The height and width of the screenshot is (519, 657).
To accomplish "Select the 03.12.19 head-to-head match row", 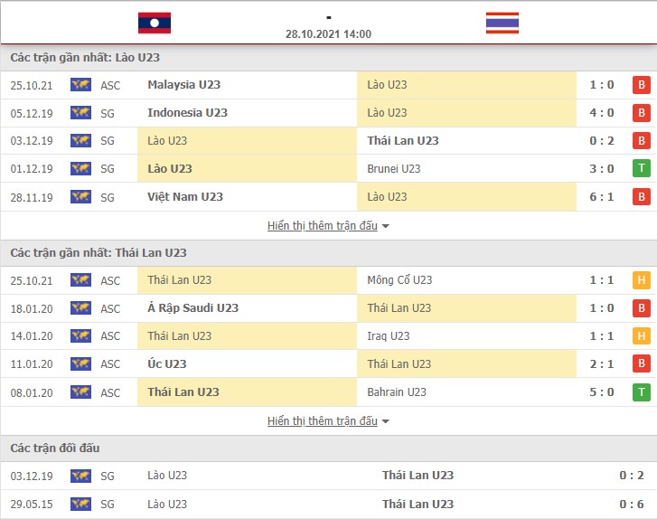I will click(x=329, y=476).
